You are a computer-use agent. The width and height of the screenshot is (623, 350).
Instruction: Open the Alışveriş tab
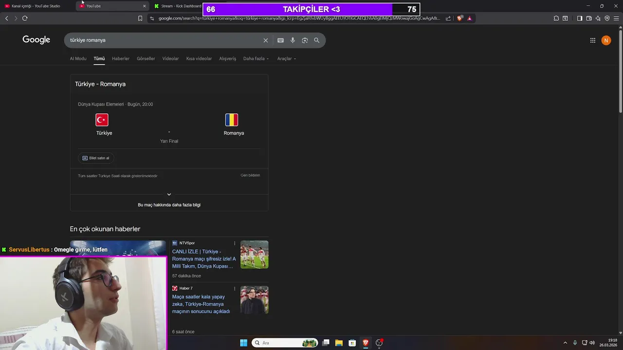pos(227,59)
